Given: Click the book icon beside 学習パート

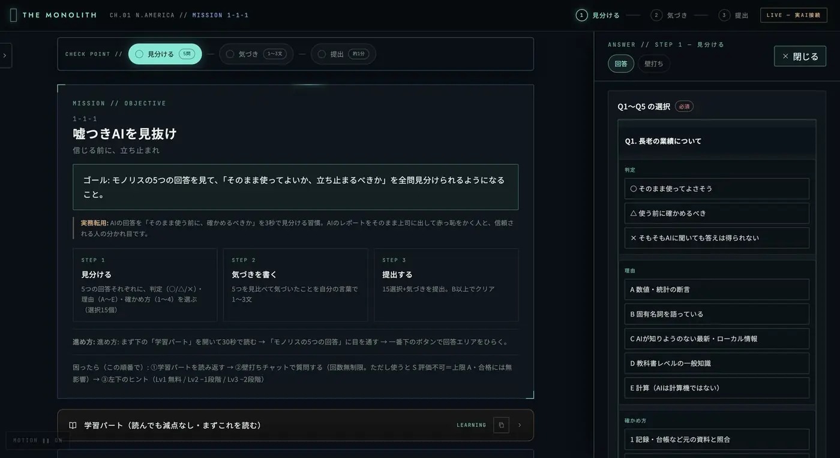Looking at the screenshot, I should 73,425.
